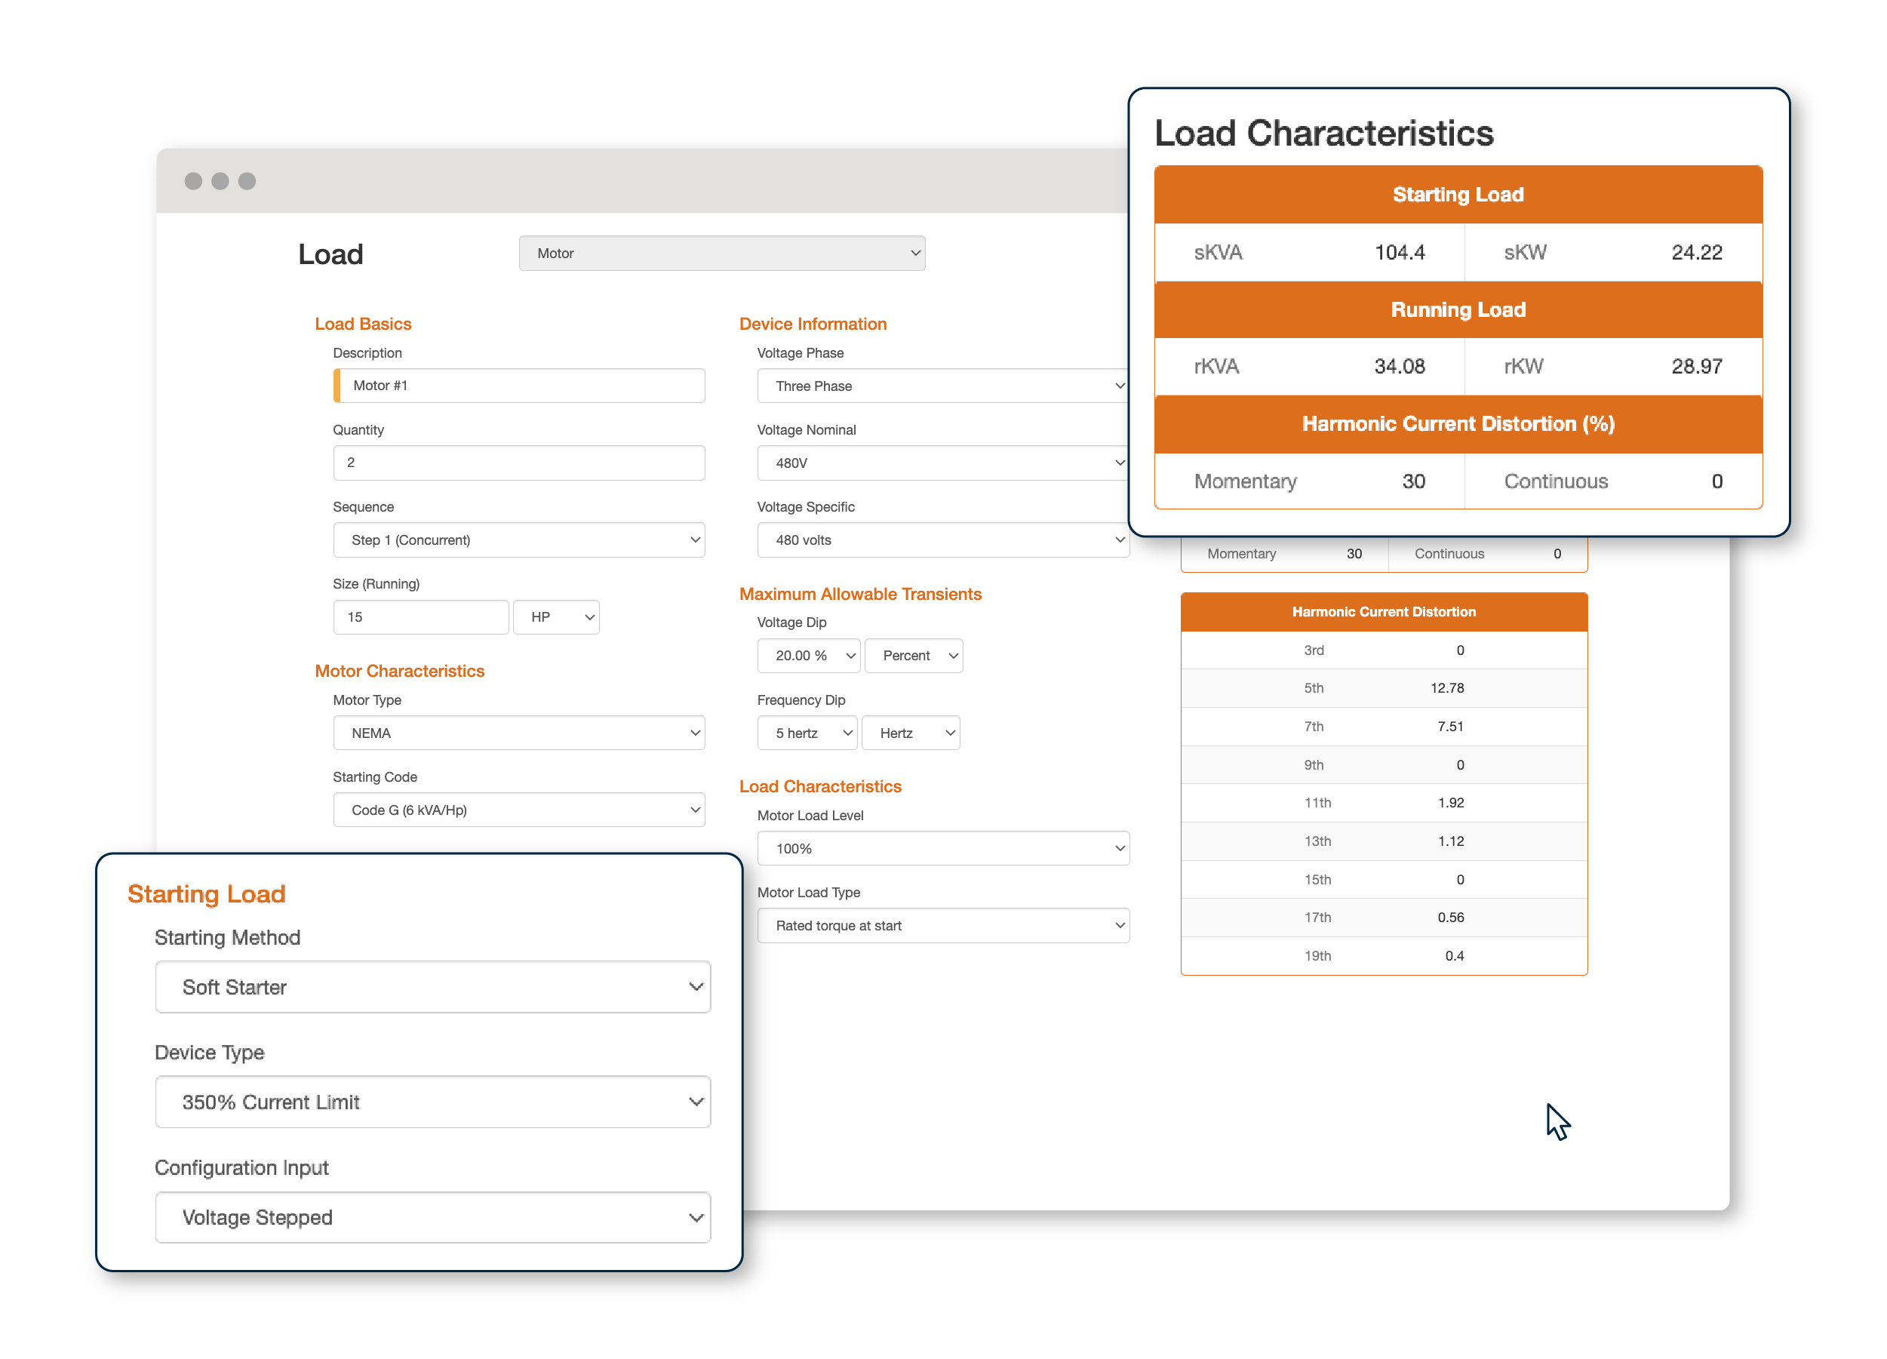Open the Configuration Input Voltage Stepped dropdown
Screen dimensions: 1887x1359
click(432, 1218)
